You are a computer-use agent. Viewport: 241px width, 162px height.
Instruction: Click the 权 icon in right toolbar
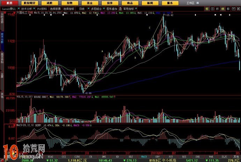[217, 8]
